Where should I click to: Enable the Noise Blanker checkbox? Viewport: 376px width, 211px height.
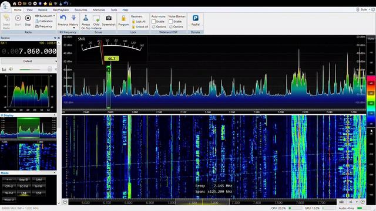[x=171, y=22]
